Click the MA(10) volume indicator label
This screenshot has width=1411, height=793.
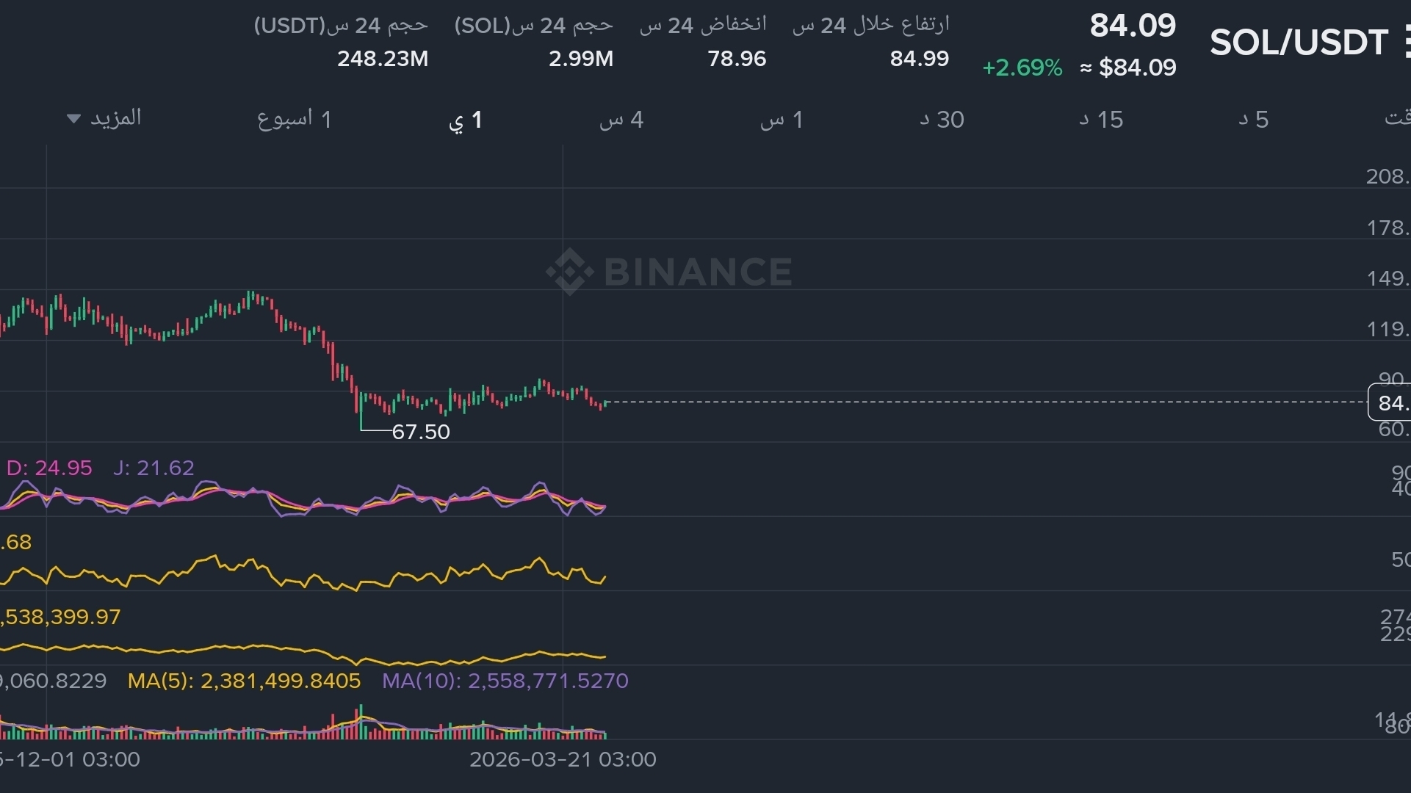pos(505,681)
